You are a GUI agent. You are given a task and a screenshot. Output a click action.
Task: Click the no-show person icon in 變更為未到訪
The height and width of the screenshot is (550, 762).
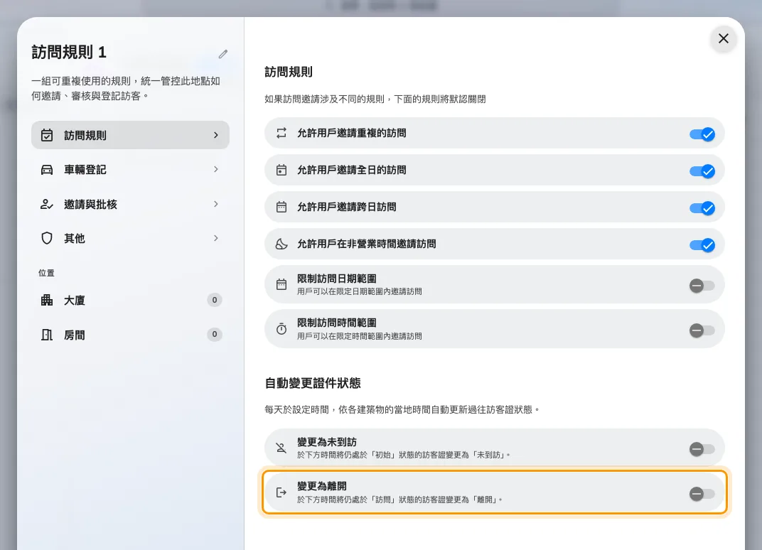[x=281, y=448]
